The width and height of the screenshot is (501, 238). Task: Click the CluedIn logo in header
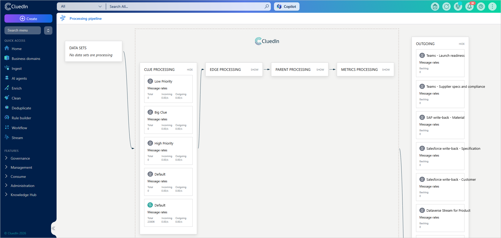[x=16, y=7]
